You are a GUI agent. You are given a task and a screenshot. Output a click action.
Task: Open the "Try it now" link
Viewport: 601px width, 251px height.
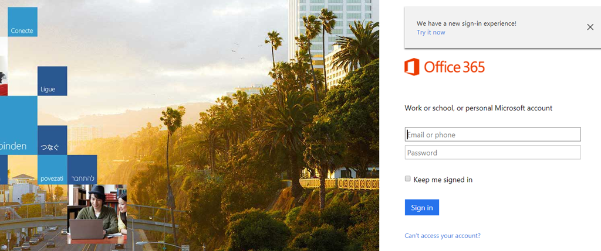pyautogui.click(x=431, y=33)
